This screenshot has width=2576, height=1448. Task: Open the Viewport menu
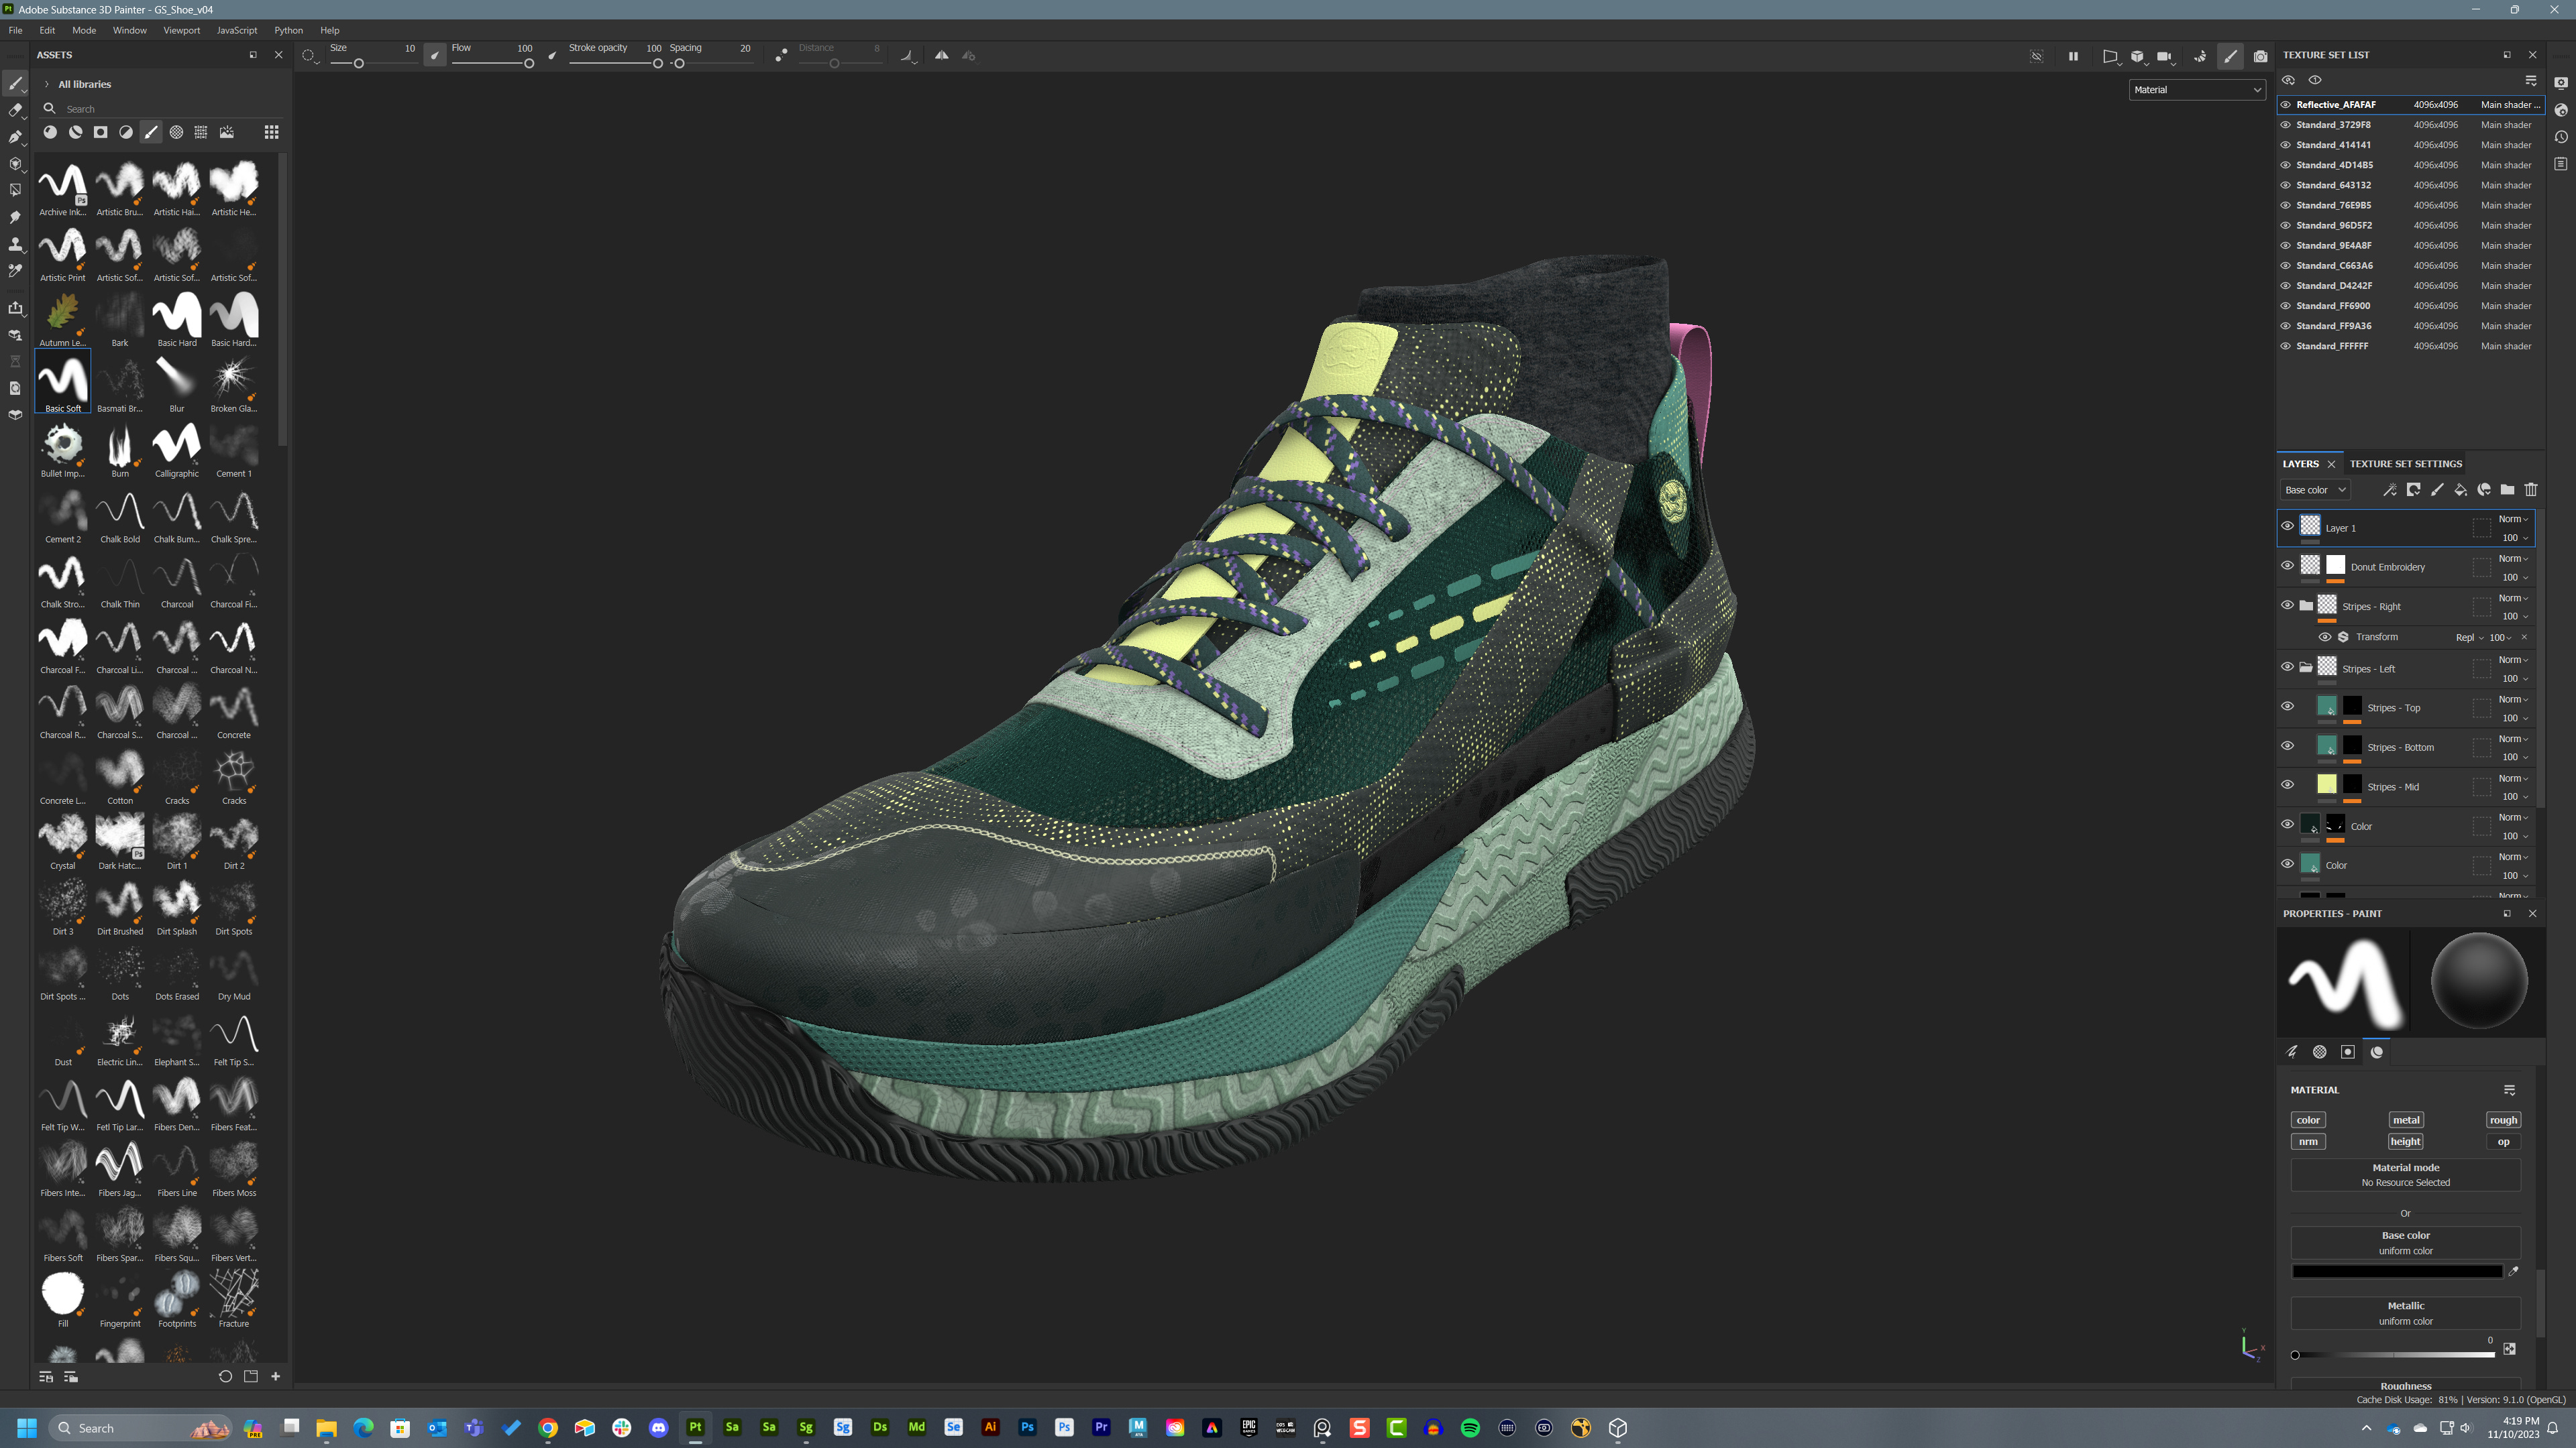181,30
